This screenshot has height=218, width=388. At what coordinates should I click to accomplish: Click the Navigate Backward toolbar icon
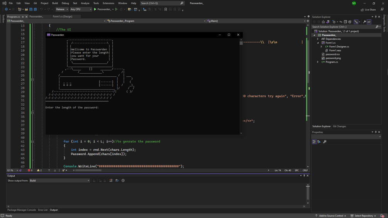(6, 9)
